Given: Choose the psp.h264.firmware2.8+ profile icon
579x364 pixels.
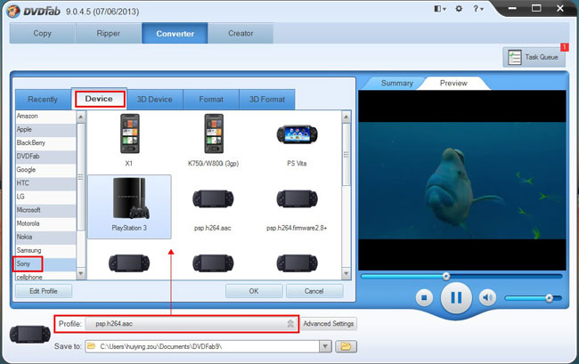Looking at the screenshot, I should [x=297, y=199].
